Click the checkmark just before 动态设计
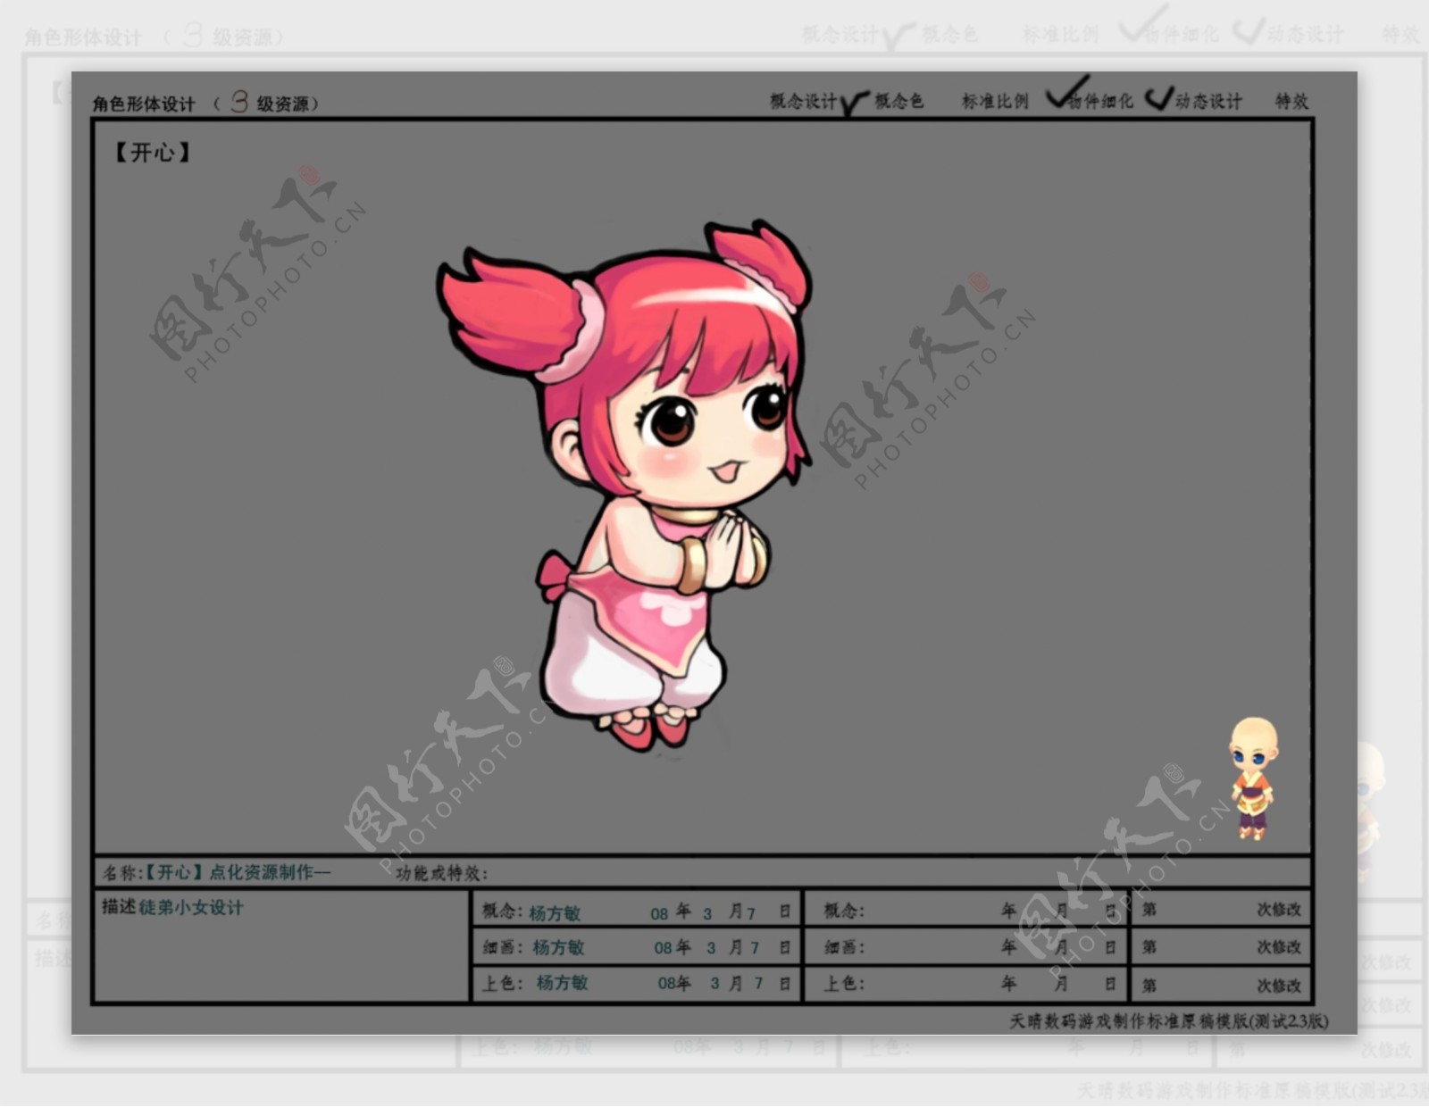 click(1158, 97)
